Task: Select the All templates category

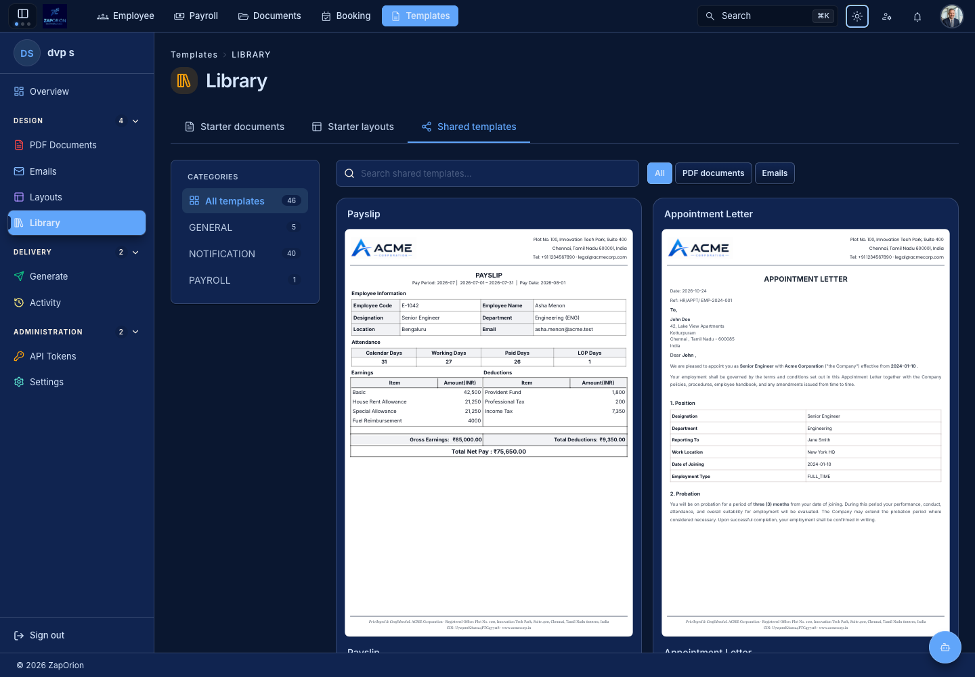Action: pos(245,201)
